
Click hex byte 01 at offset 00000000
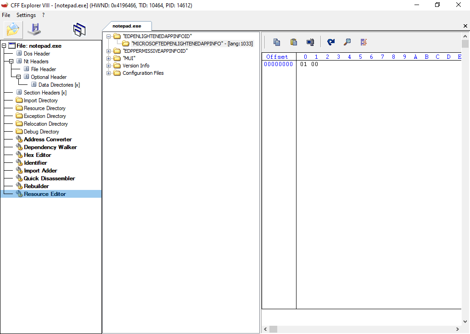(x=303, y=64)
